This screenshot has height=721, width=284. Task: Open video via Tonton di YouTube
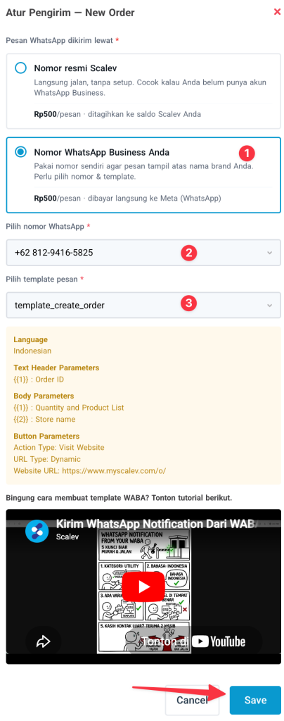click(x=193, y=641)
